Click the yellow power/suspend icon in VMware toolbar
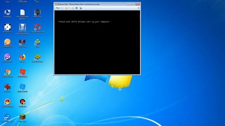This screenshot has height=126, width=225. [66, 8]
